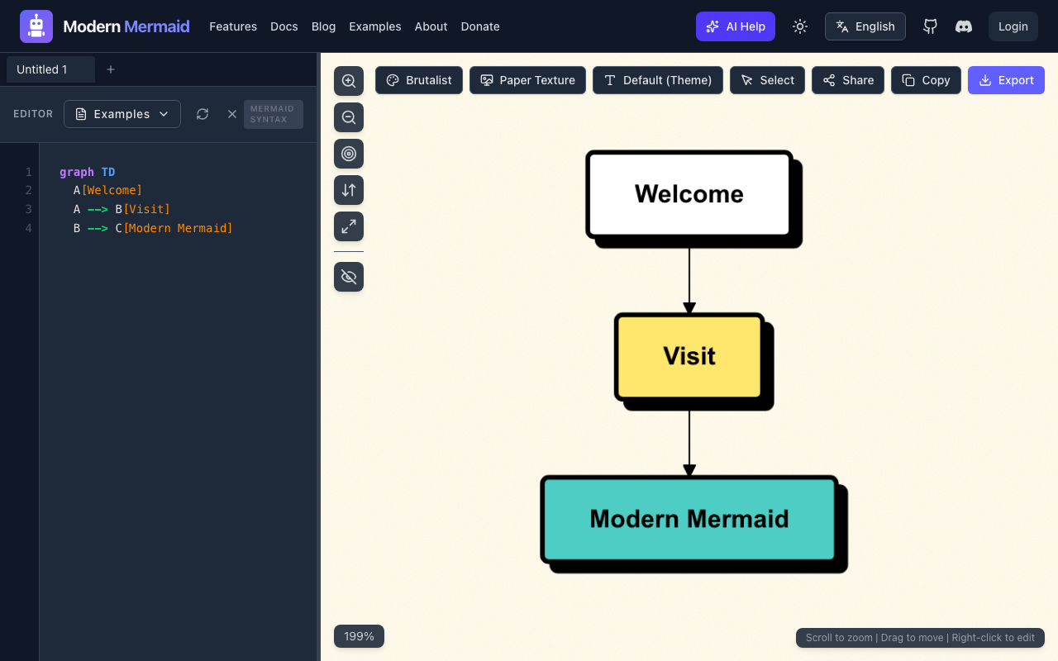1058x661 pixels.
Task: Select the Welcome node in diagram
Action: tap(689, 194)
